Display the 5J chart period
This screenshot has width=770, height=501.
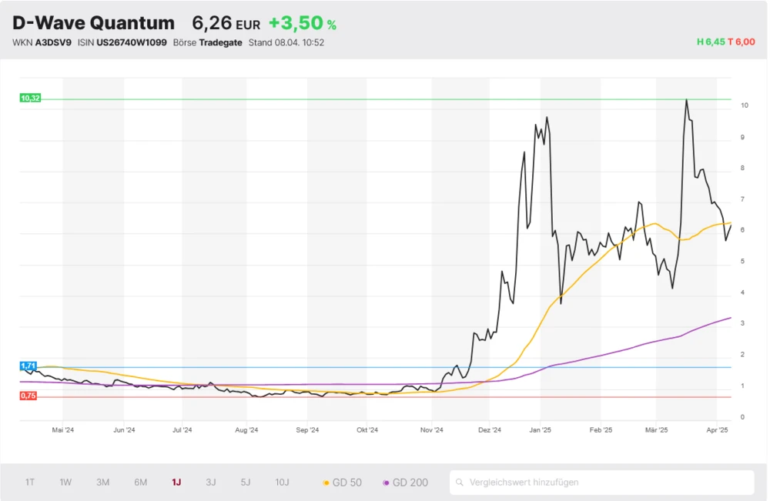246,483
